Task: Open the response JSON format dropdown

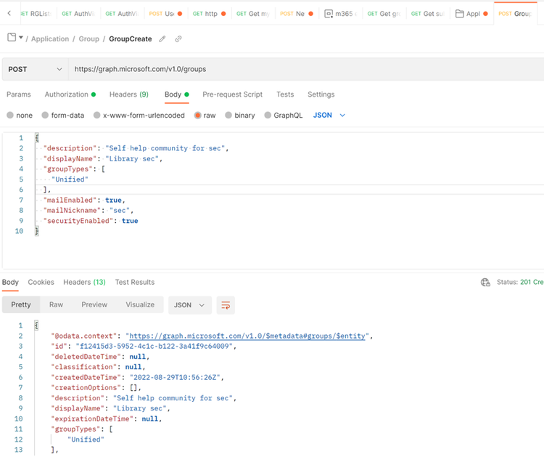Action: tap(190, 305)
